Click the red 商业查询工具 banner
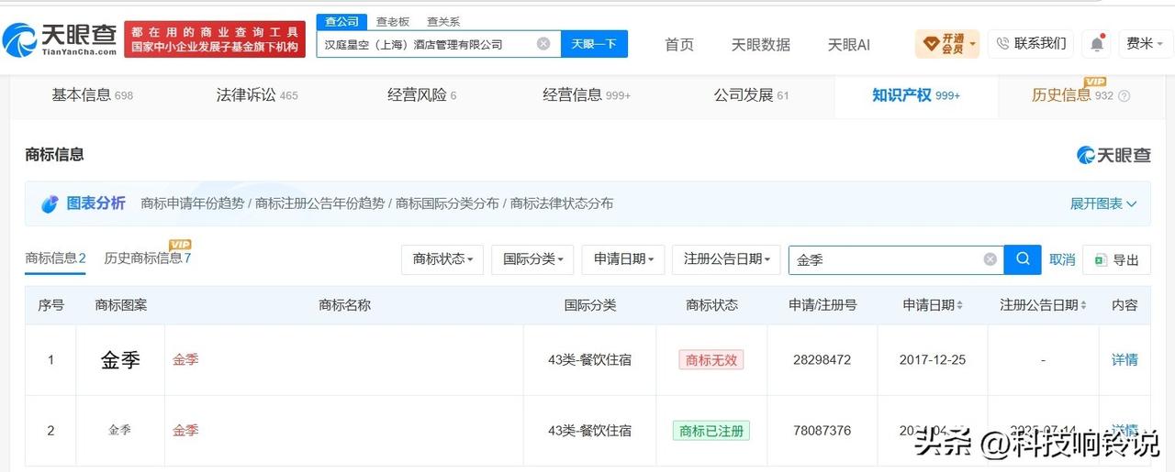Image resolution: width=1175 pixels, height=472 pixels. 215,39
